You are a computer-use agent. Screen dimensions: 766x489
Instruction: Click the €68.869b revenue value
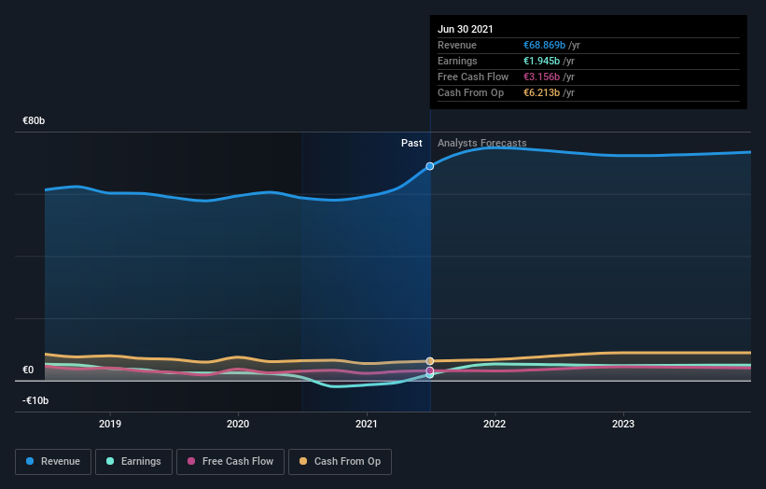click(544, 45)
